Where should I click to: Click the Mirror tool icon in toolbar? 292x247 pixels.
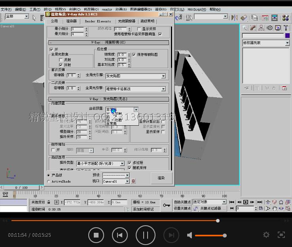[234, 18]
